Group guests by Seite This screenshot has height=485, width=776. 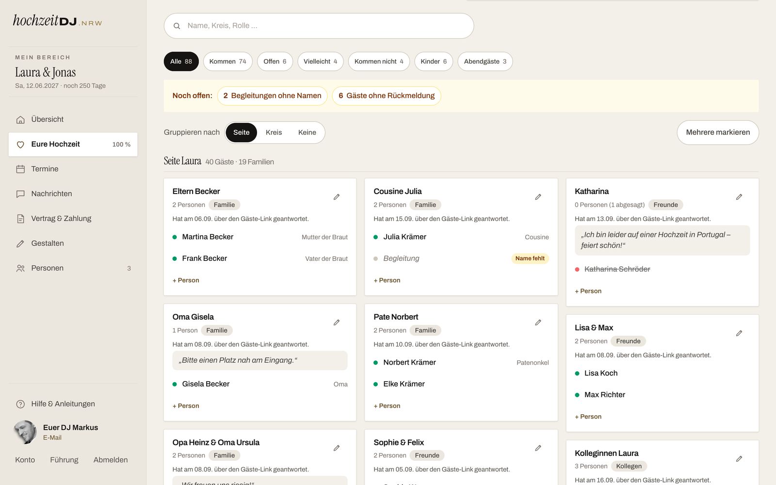tap(241, 132)
